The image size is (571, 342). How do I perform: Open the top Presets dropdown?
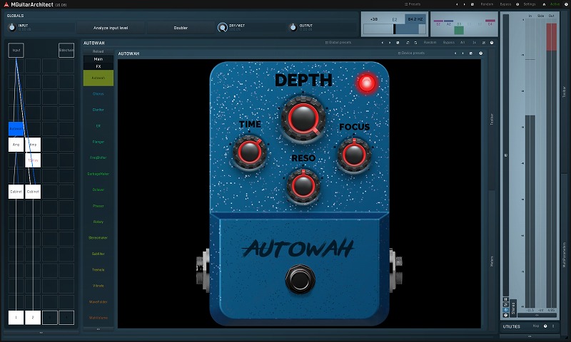click(x=413, y=4)
